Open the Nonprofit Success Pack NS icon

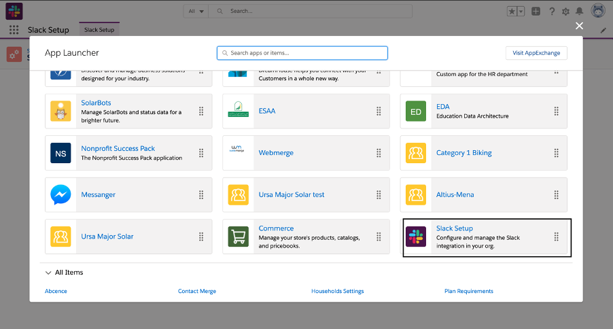point(60,153)
